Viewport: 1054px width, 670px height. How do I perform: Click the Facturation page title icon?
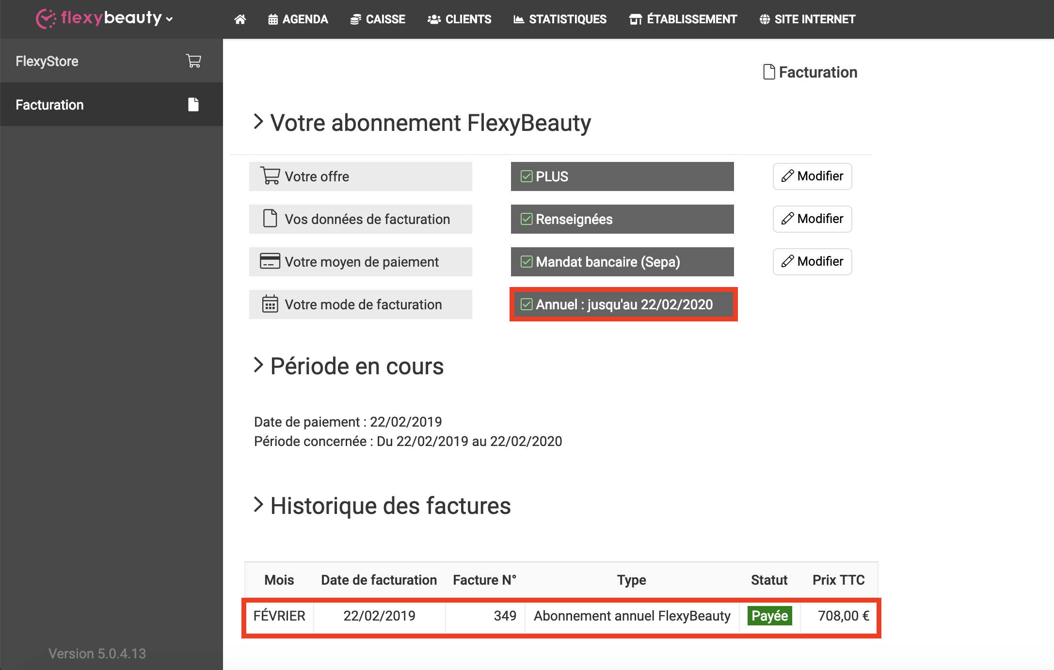(x=768, y=72)
